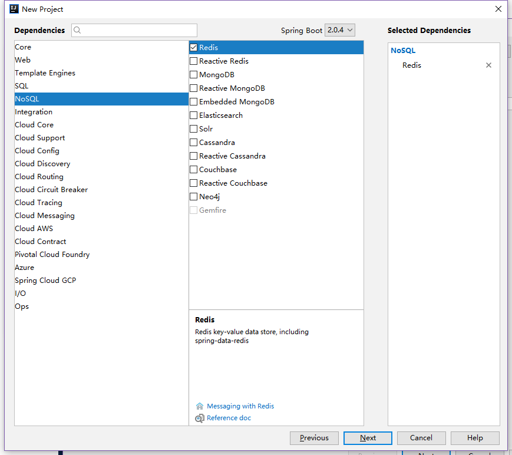Select the SQL category
This screenshot has width=512, height=455.
(22, 86)
